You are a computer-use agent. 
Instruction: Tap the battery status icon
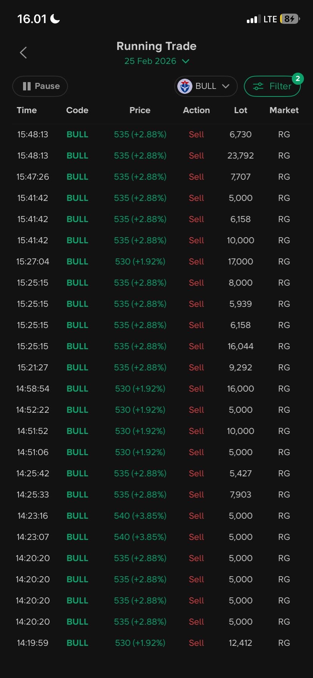(290, 19)
